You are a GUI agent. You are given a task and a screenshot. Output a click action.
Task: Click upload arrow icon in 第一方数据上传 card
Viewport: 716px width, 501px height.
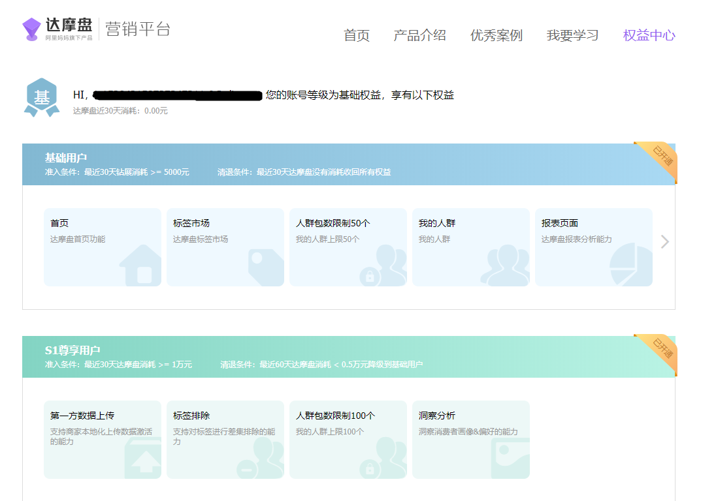(x=143, y=458)
